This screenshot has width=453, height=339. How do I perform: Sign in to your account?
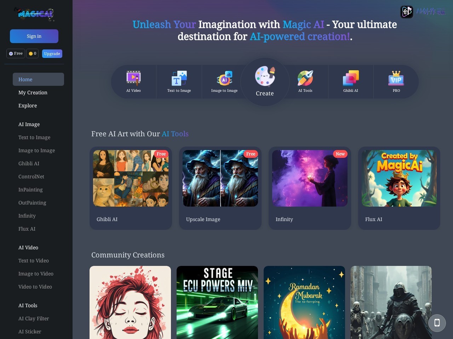click(x=34, y=36)
